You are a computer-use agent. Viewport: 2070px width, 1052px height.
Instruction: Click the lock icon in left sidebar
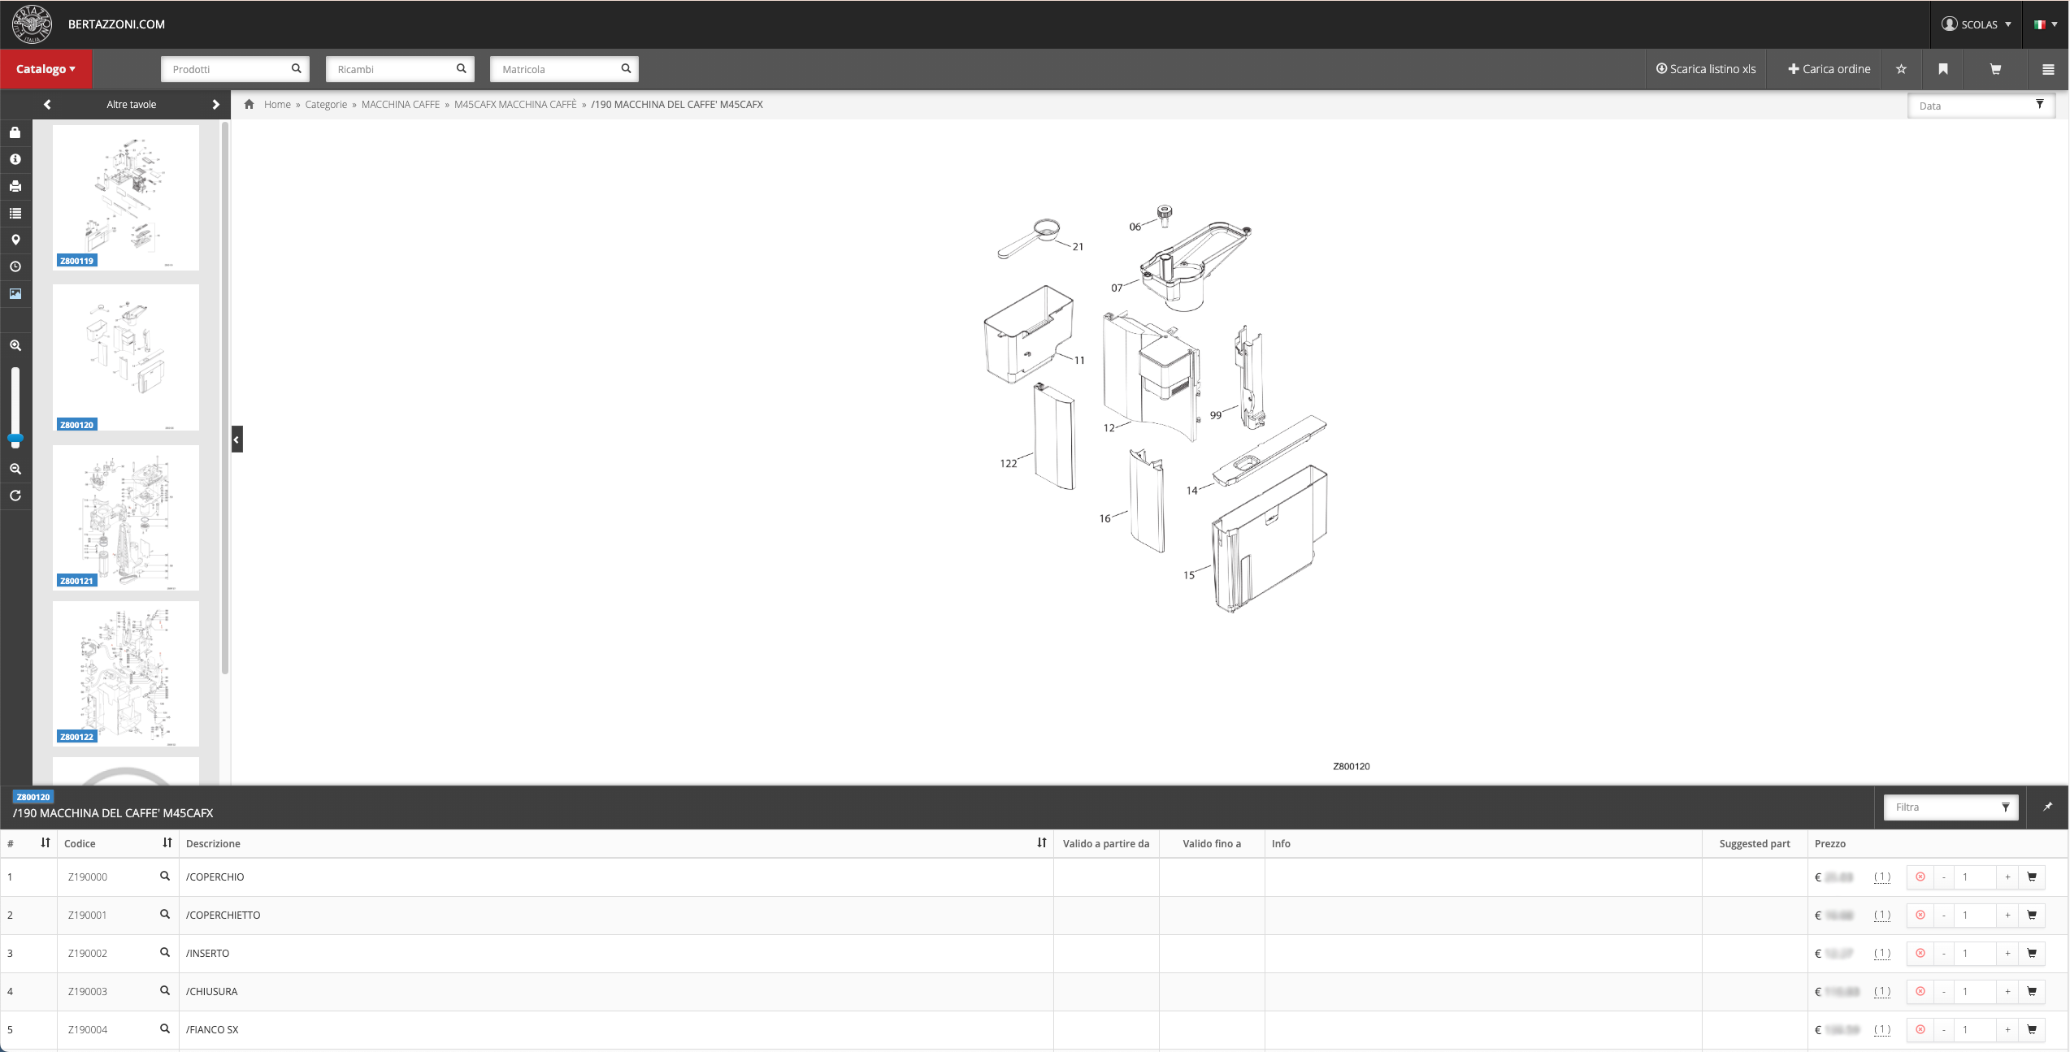click(x=15, y=132)
